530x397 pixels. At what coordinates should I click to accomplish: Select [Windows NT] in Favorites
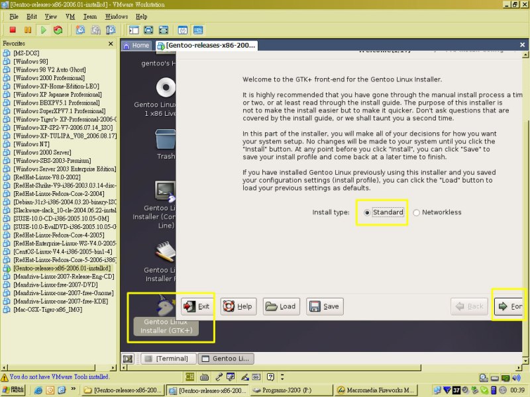(31, 144)
